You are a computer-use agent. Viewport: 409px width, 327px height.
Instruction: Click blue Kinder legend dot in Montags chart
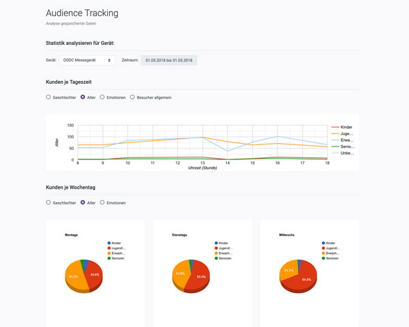click(x=108, y=243)
